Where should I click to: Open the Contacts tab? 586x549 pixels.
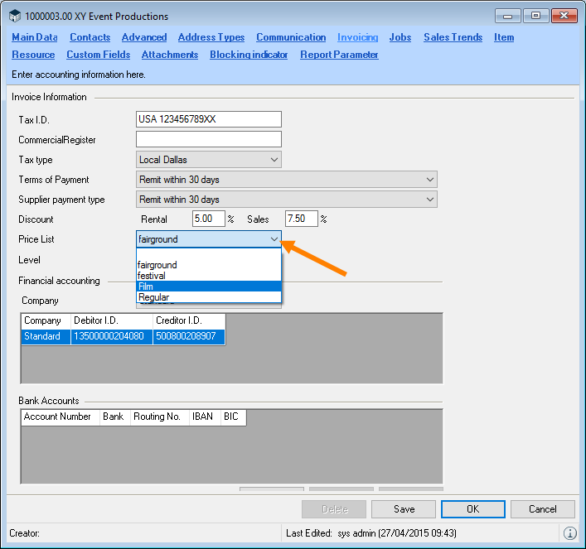[90, 37]
